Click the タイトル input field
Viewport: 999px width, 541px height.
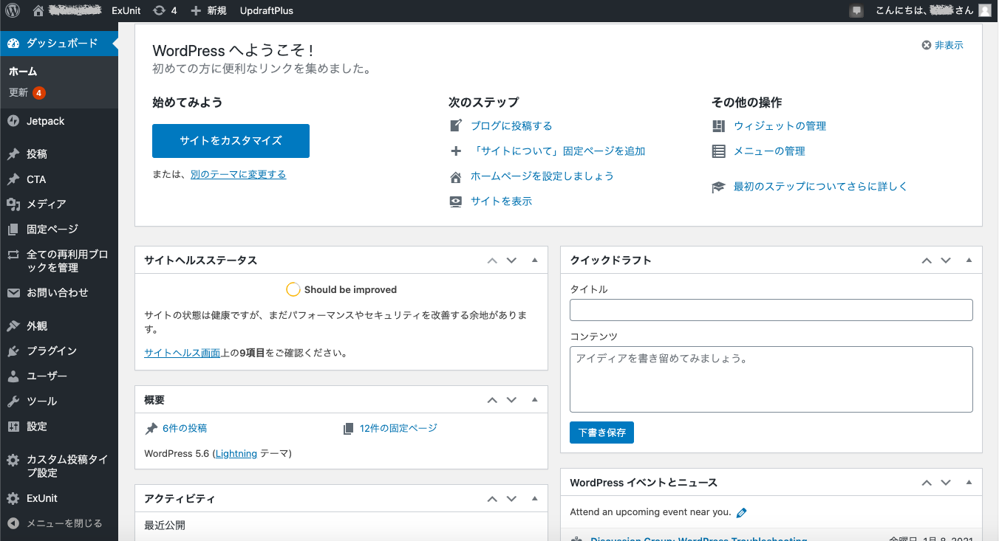point(771,310)
